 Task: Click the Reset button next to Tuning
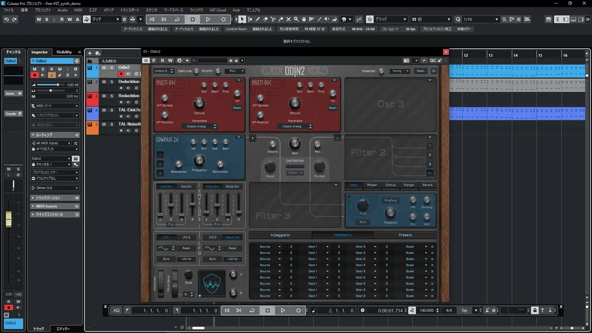tap(420, 71)
